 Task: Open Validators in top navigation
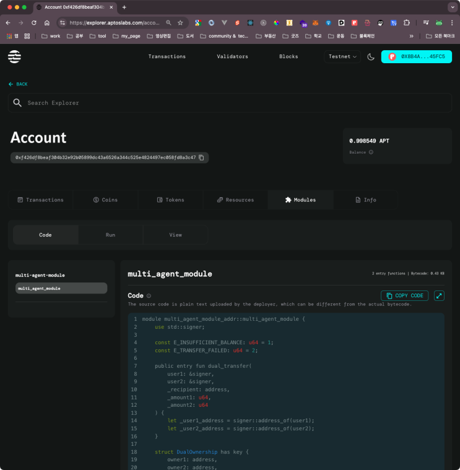(x=232, y=56)
